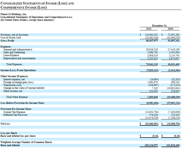Select the 'Loss Before Provision for Income Taxes' label
This screenshot has width=182, height=150.
(x=22, y=103)
